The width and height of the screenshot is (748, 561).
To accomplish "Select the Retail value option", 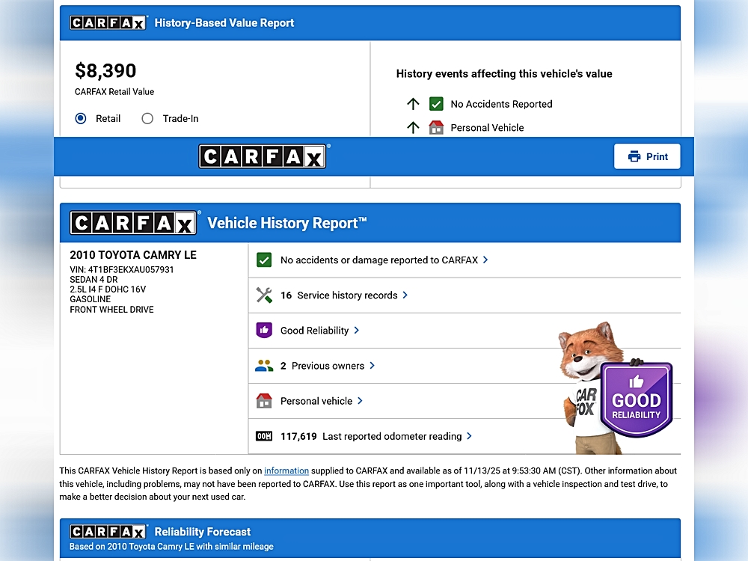I will point(81,118).
